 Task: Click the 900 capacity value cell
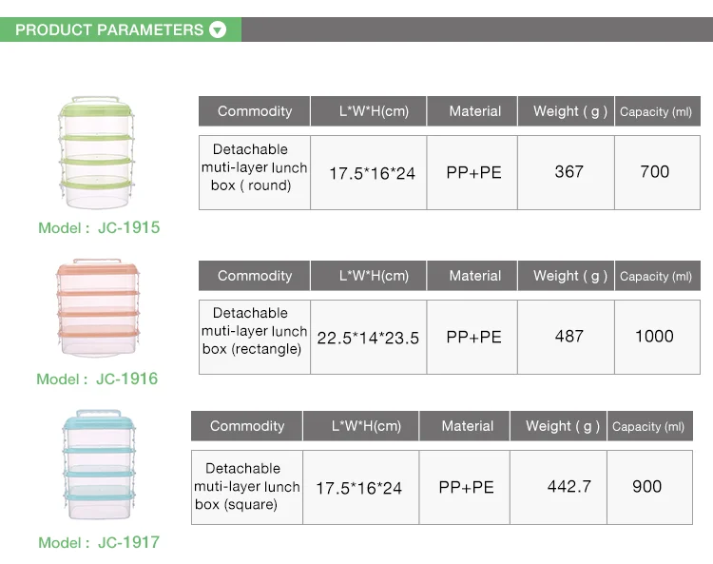pos(647,486)
